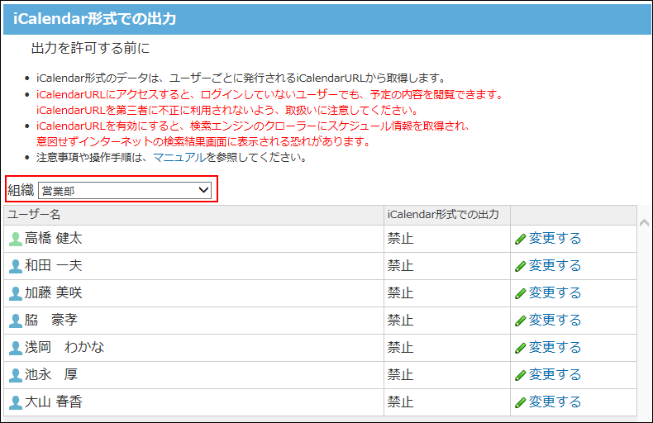The height and width of the screenshot is (423, 653).
Task: Click the pencil icon in 池永 厚 row
Action: coord(520,375)
